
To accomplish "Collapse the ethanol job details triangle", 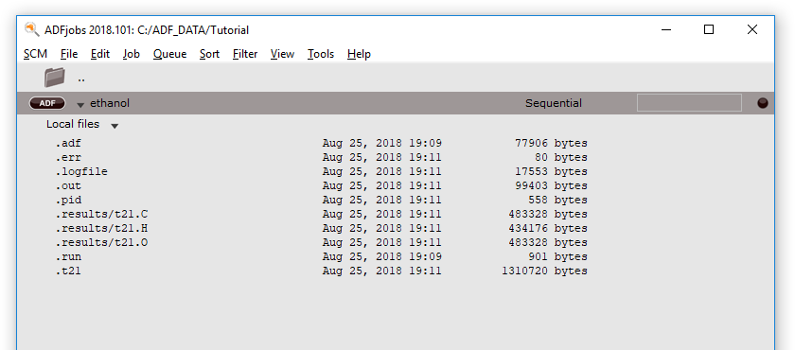I will [x=80, y=105].
